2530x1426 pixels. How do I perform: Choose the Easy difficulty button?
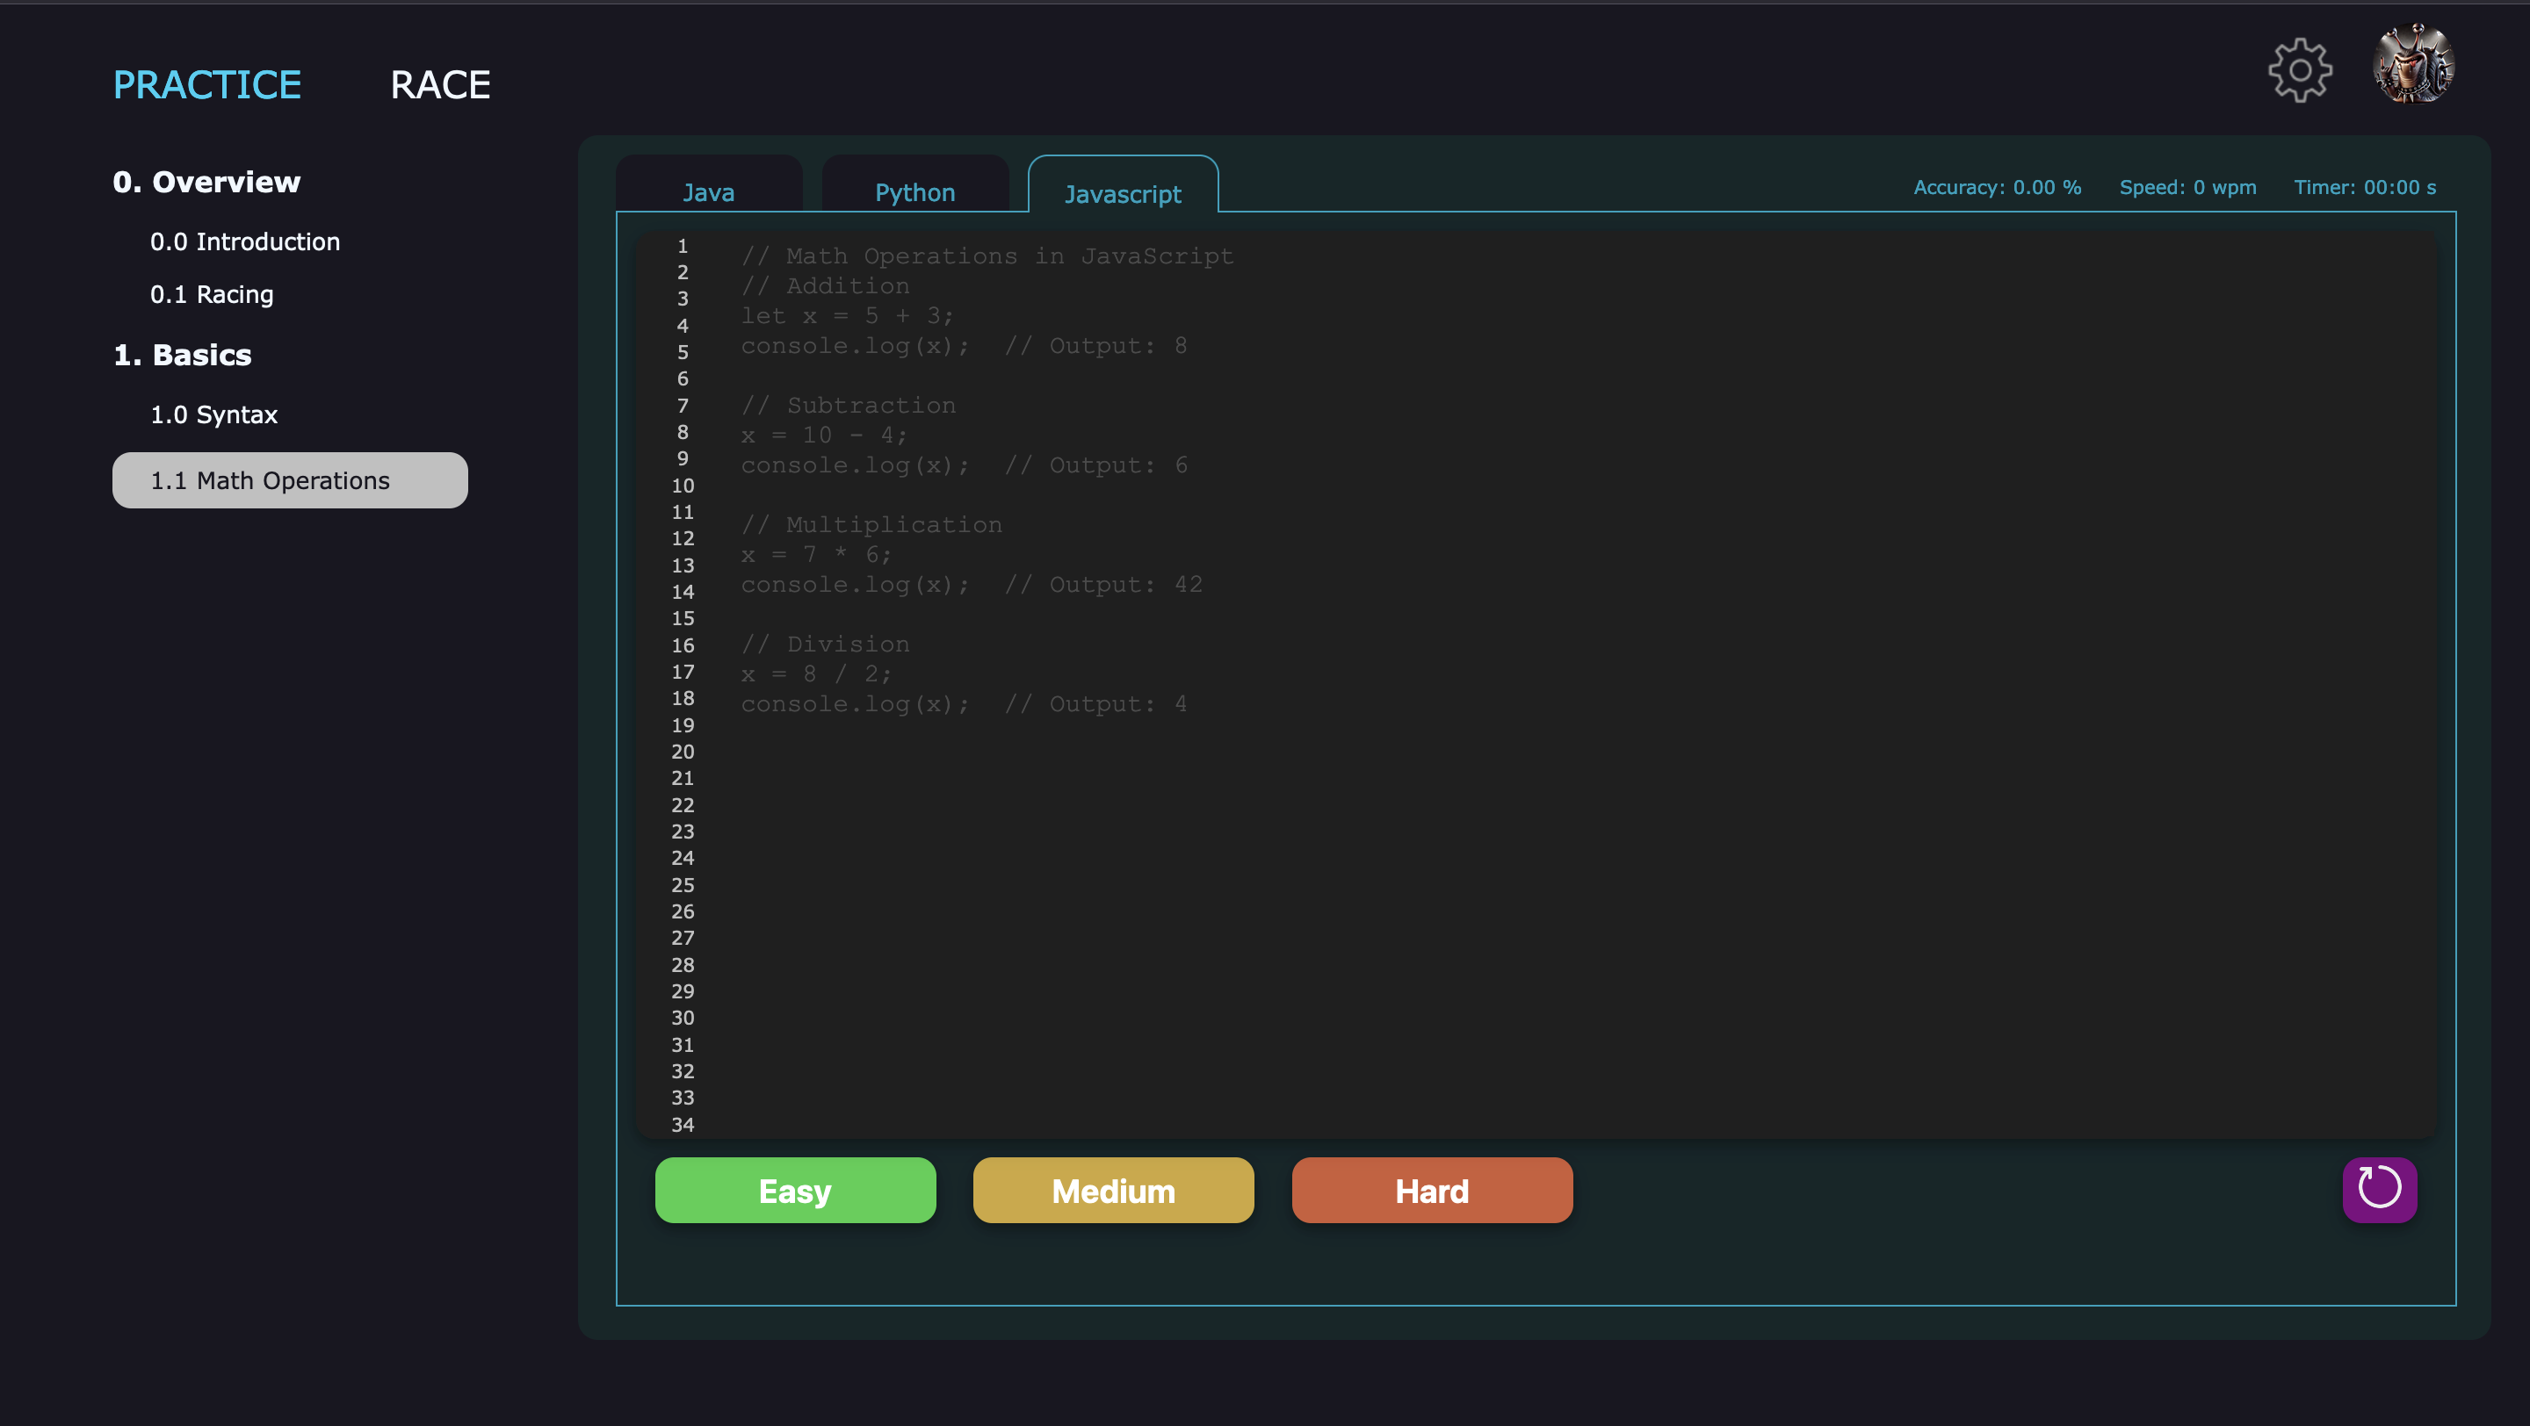pos(794,1191)
